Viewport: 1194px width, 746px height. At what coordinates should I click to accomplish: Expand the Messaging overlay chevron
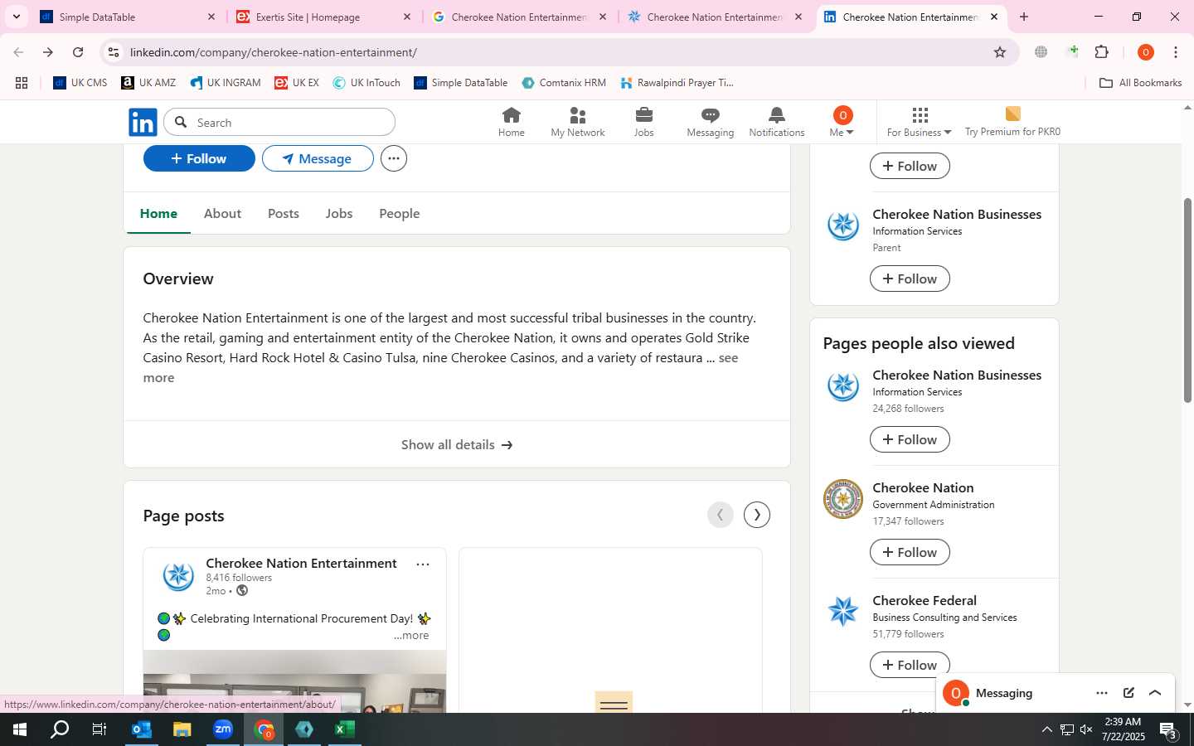point(1155,693)
